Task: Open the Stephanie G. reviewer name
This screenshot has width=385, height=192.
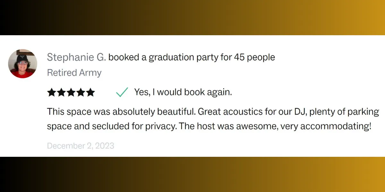Action: [x=76, y=58]
